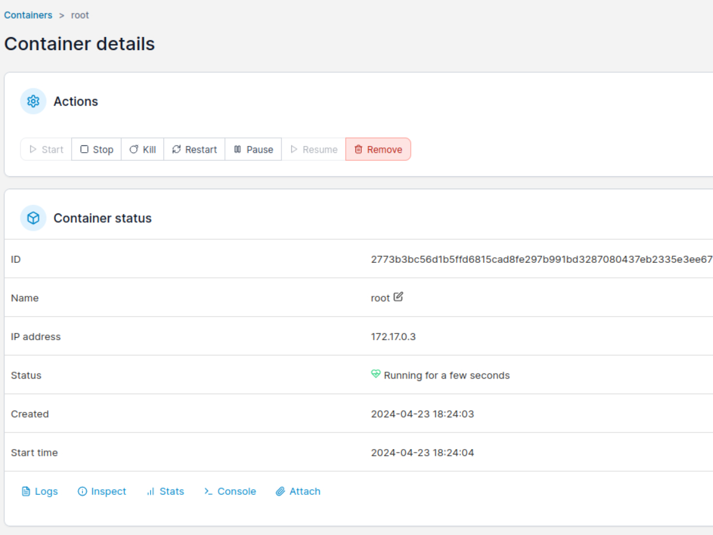Click the edit name pencil icon
Viewport: 713px width, 535px height.
[398, 297]
